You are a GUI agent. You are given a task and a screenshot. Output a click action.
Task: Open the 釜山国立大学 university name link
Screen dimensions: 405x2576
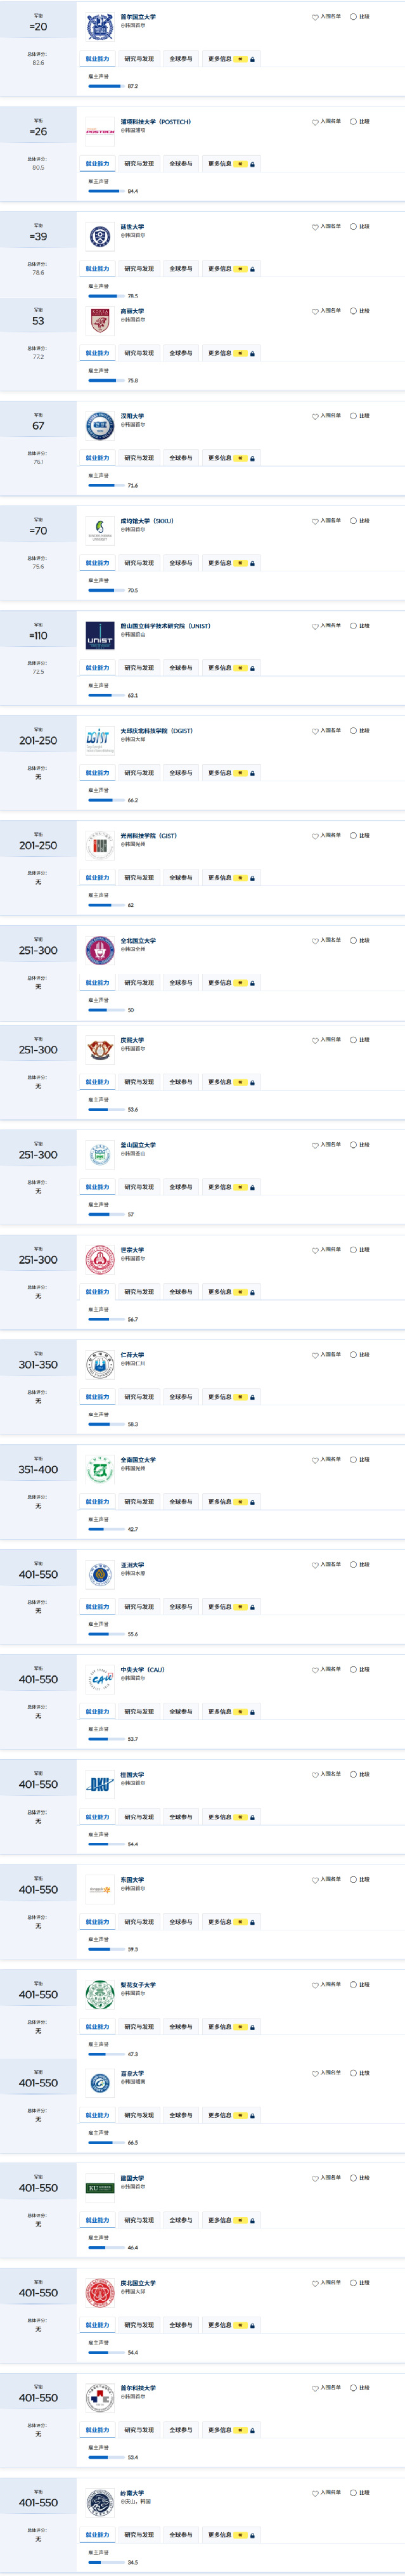click(138, 1145)
